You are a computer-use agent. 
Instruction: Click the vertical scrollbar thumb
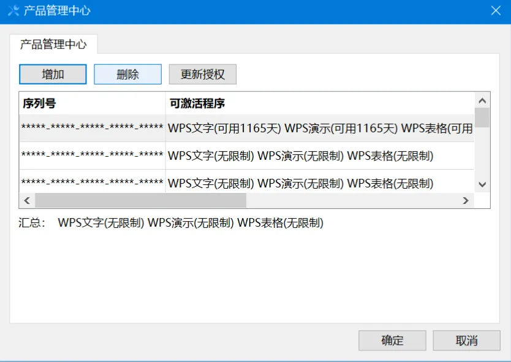[x=482, y=118]
